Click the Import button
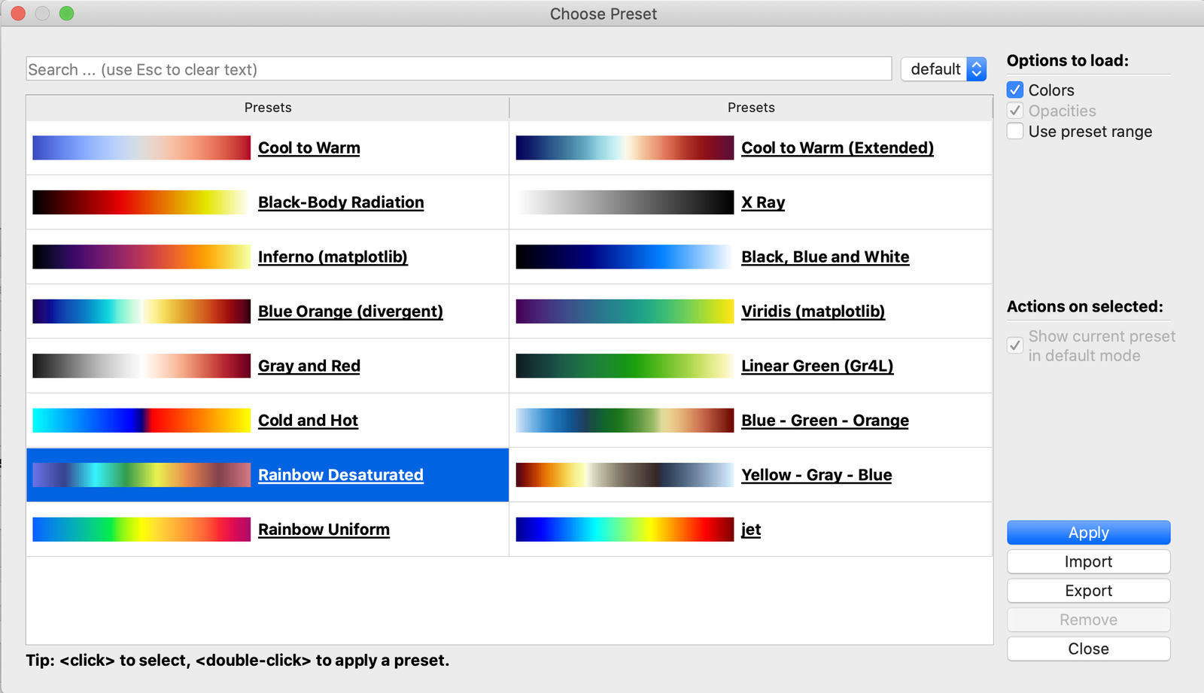This screenshot has height=693, width=1204. point(1088,562)
